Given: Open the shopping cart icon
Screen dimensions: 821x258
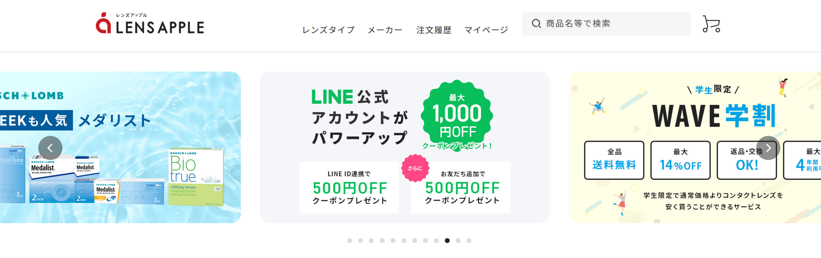Looking at the screenshot, I should coord(711,24).
